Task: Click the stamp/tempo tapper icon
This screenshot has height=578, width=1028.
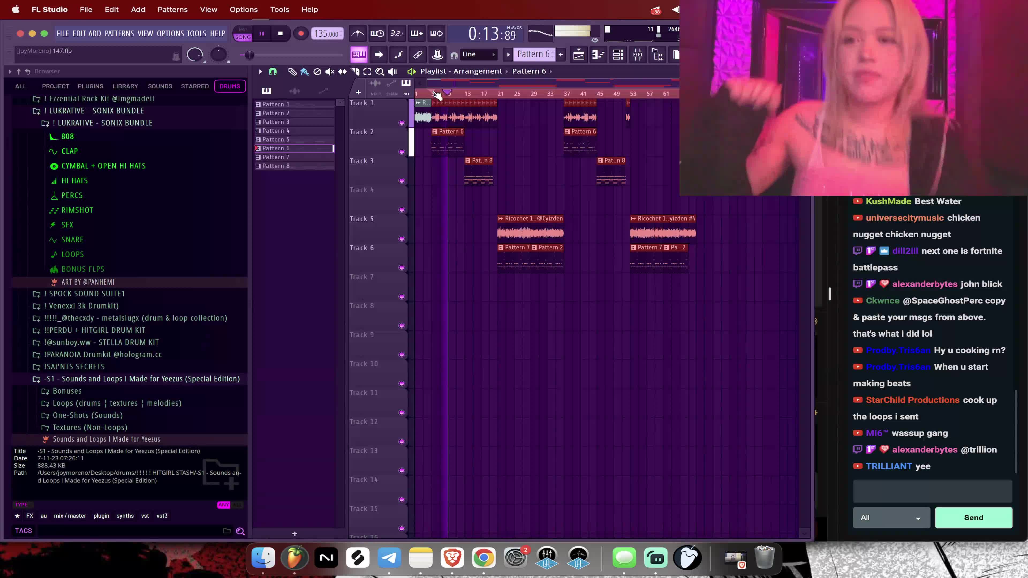Action: tap(437, 55)
